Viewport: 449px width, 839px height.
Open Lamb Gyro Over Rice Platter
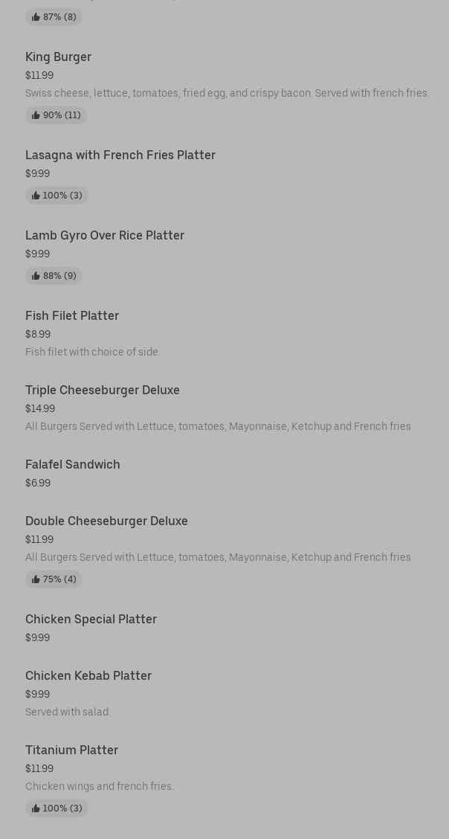click(x=104, y=235)
